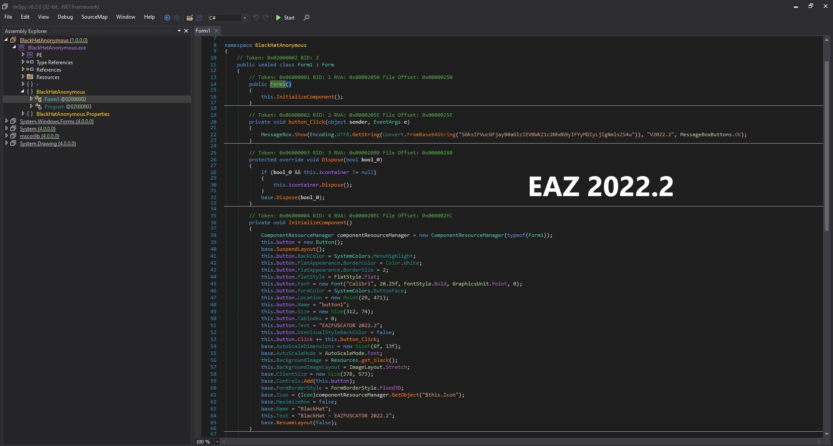Open the Edit menu
This screenshot has height=446, width=833.
(x=25, y=17)
